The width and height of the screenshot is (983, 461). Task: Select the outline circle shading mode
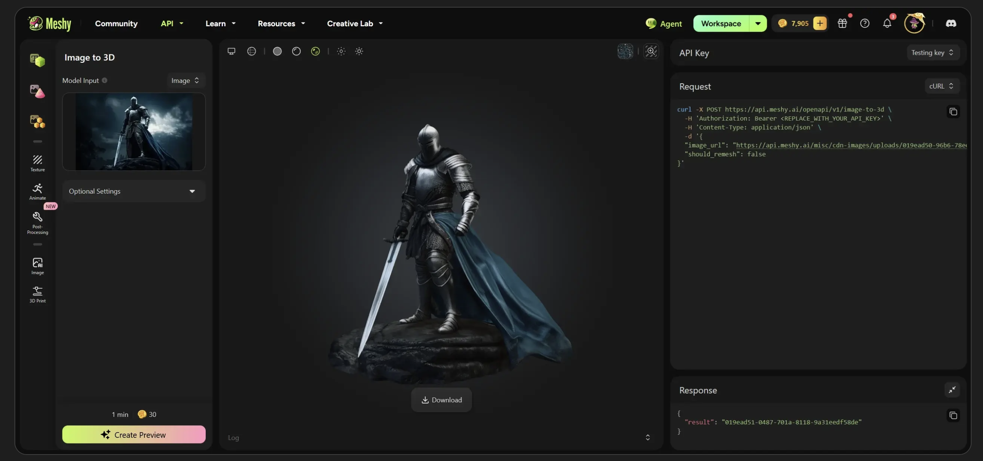click(296, 51)
